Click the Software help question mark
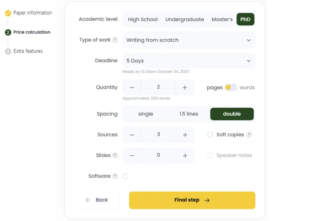Viewport: 317px width, 221px height. tap(115, 176)
